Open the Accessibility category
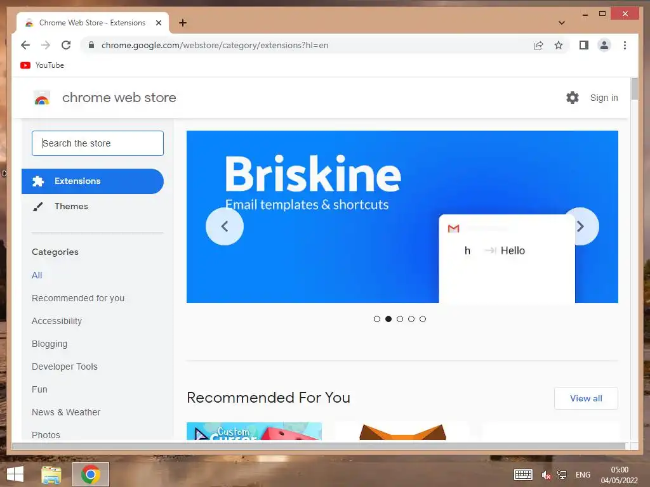This screenshot has width=650, height=487. coord(56,321)
